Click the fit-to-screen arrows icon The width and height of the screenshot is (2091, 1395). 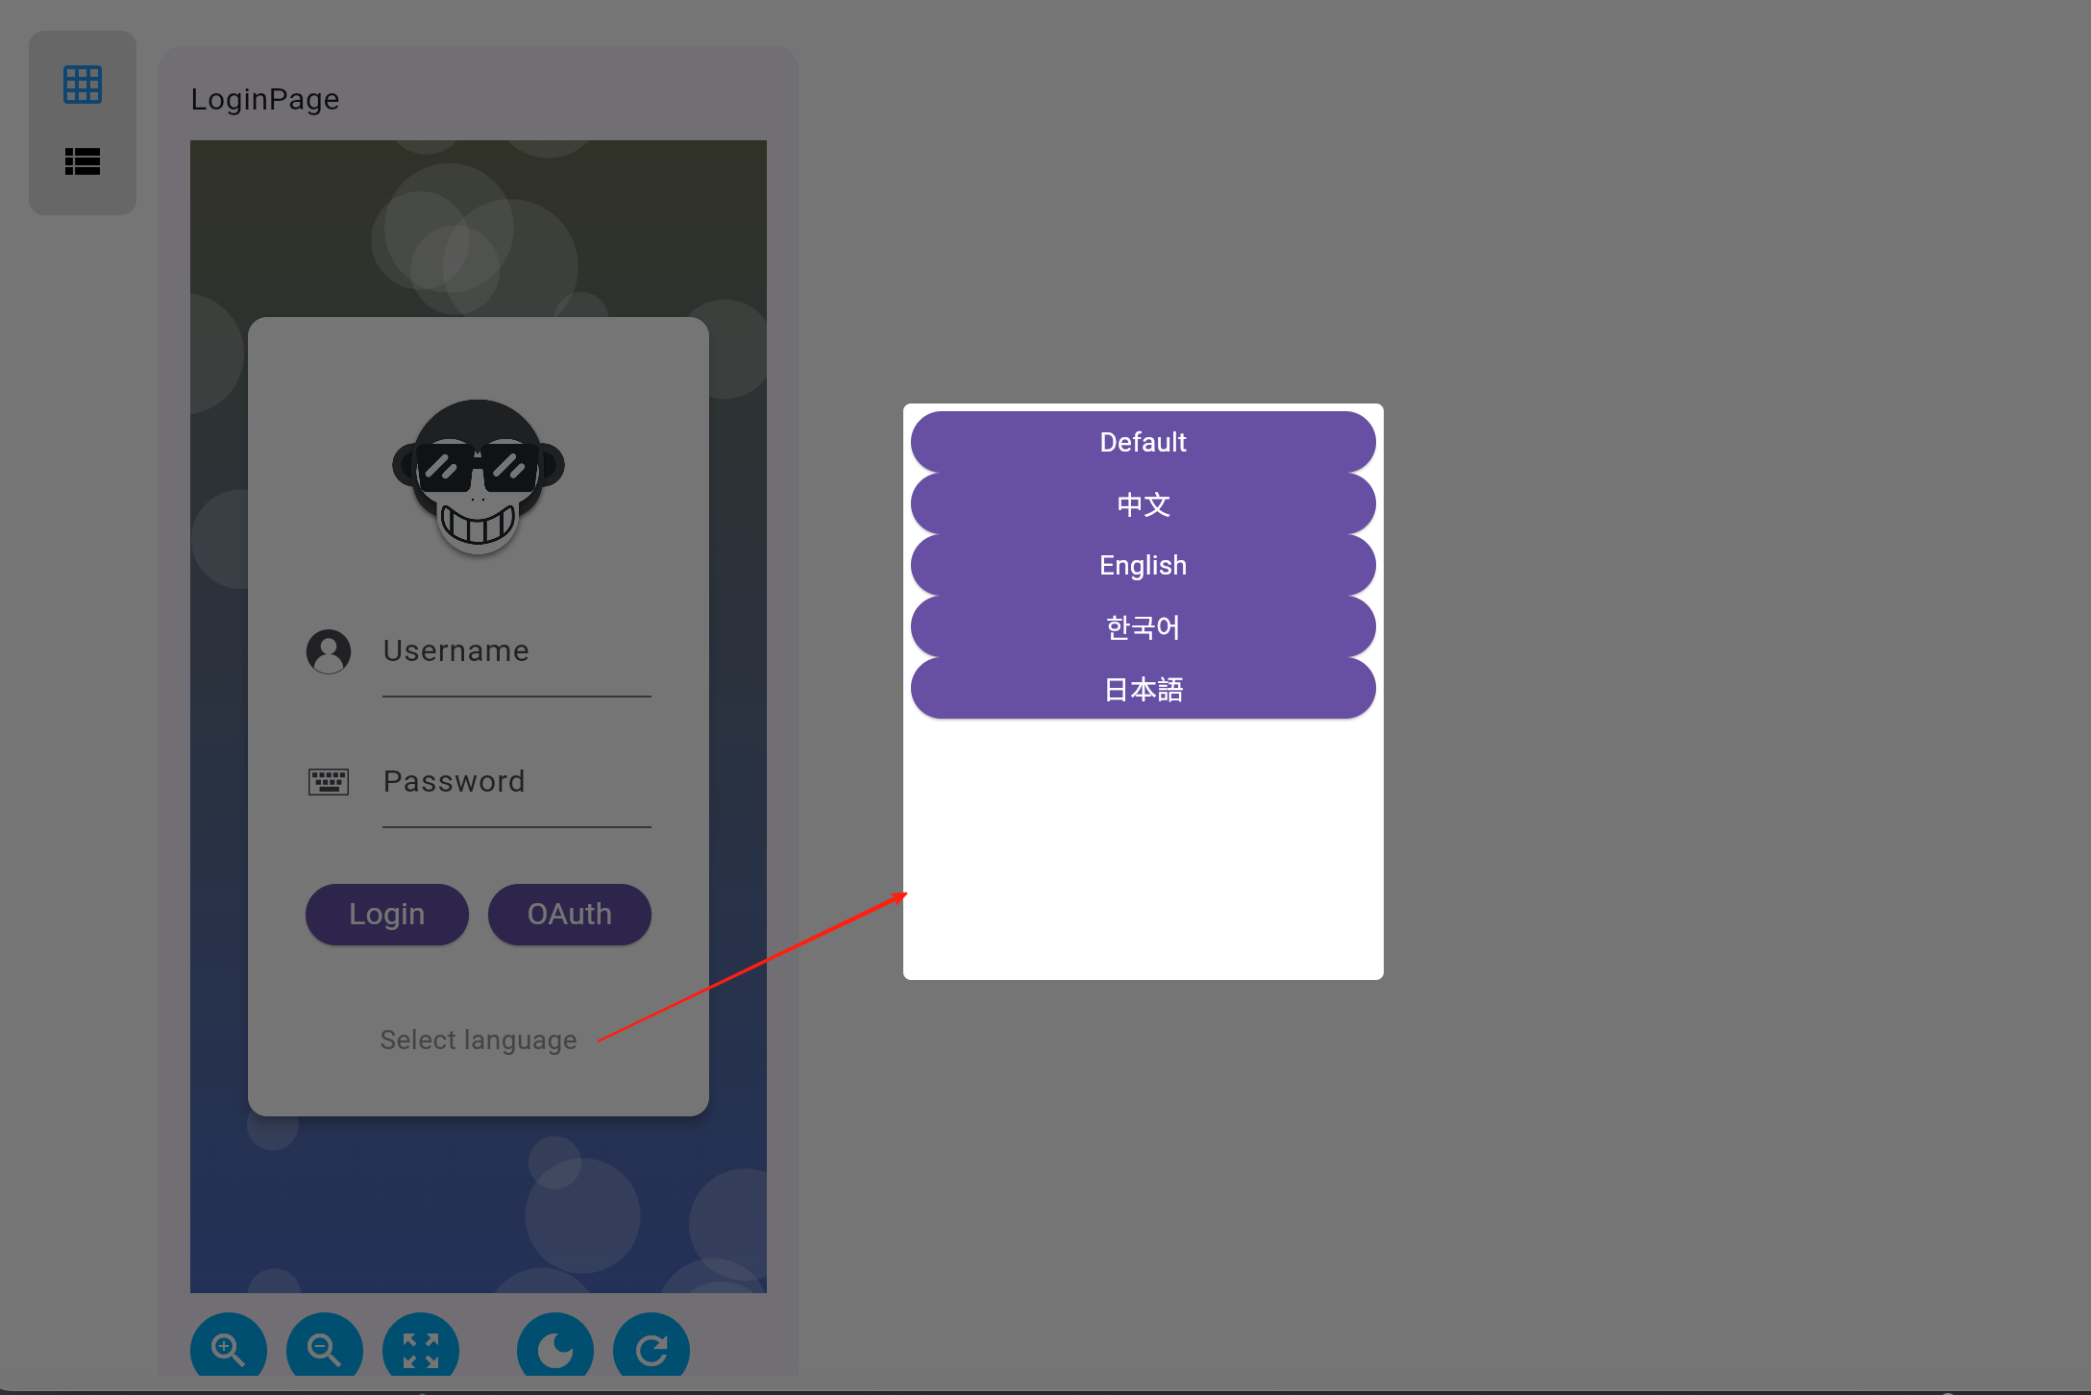click(421, 1350)
